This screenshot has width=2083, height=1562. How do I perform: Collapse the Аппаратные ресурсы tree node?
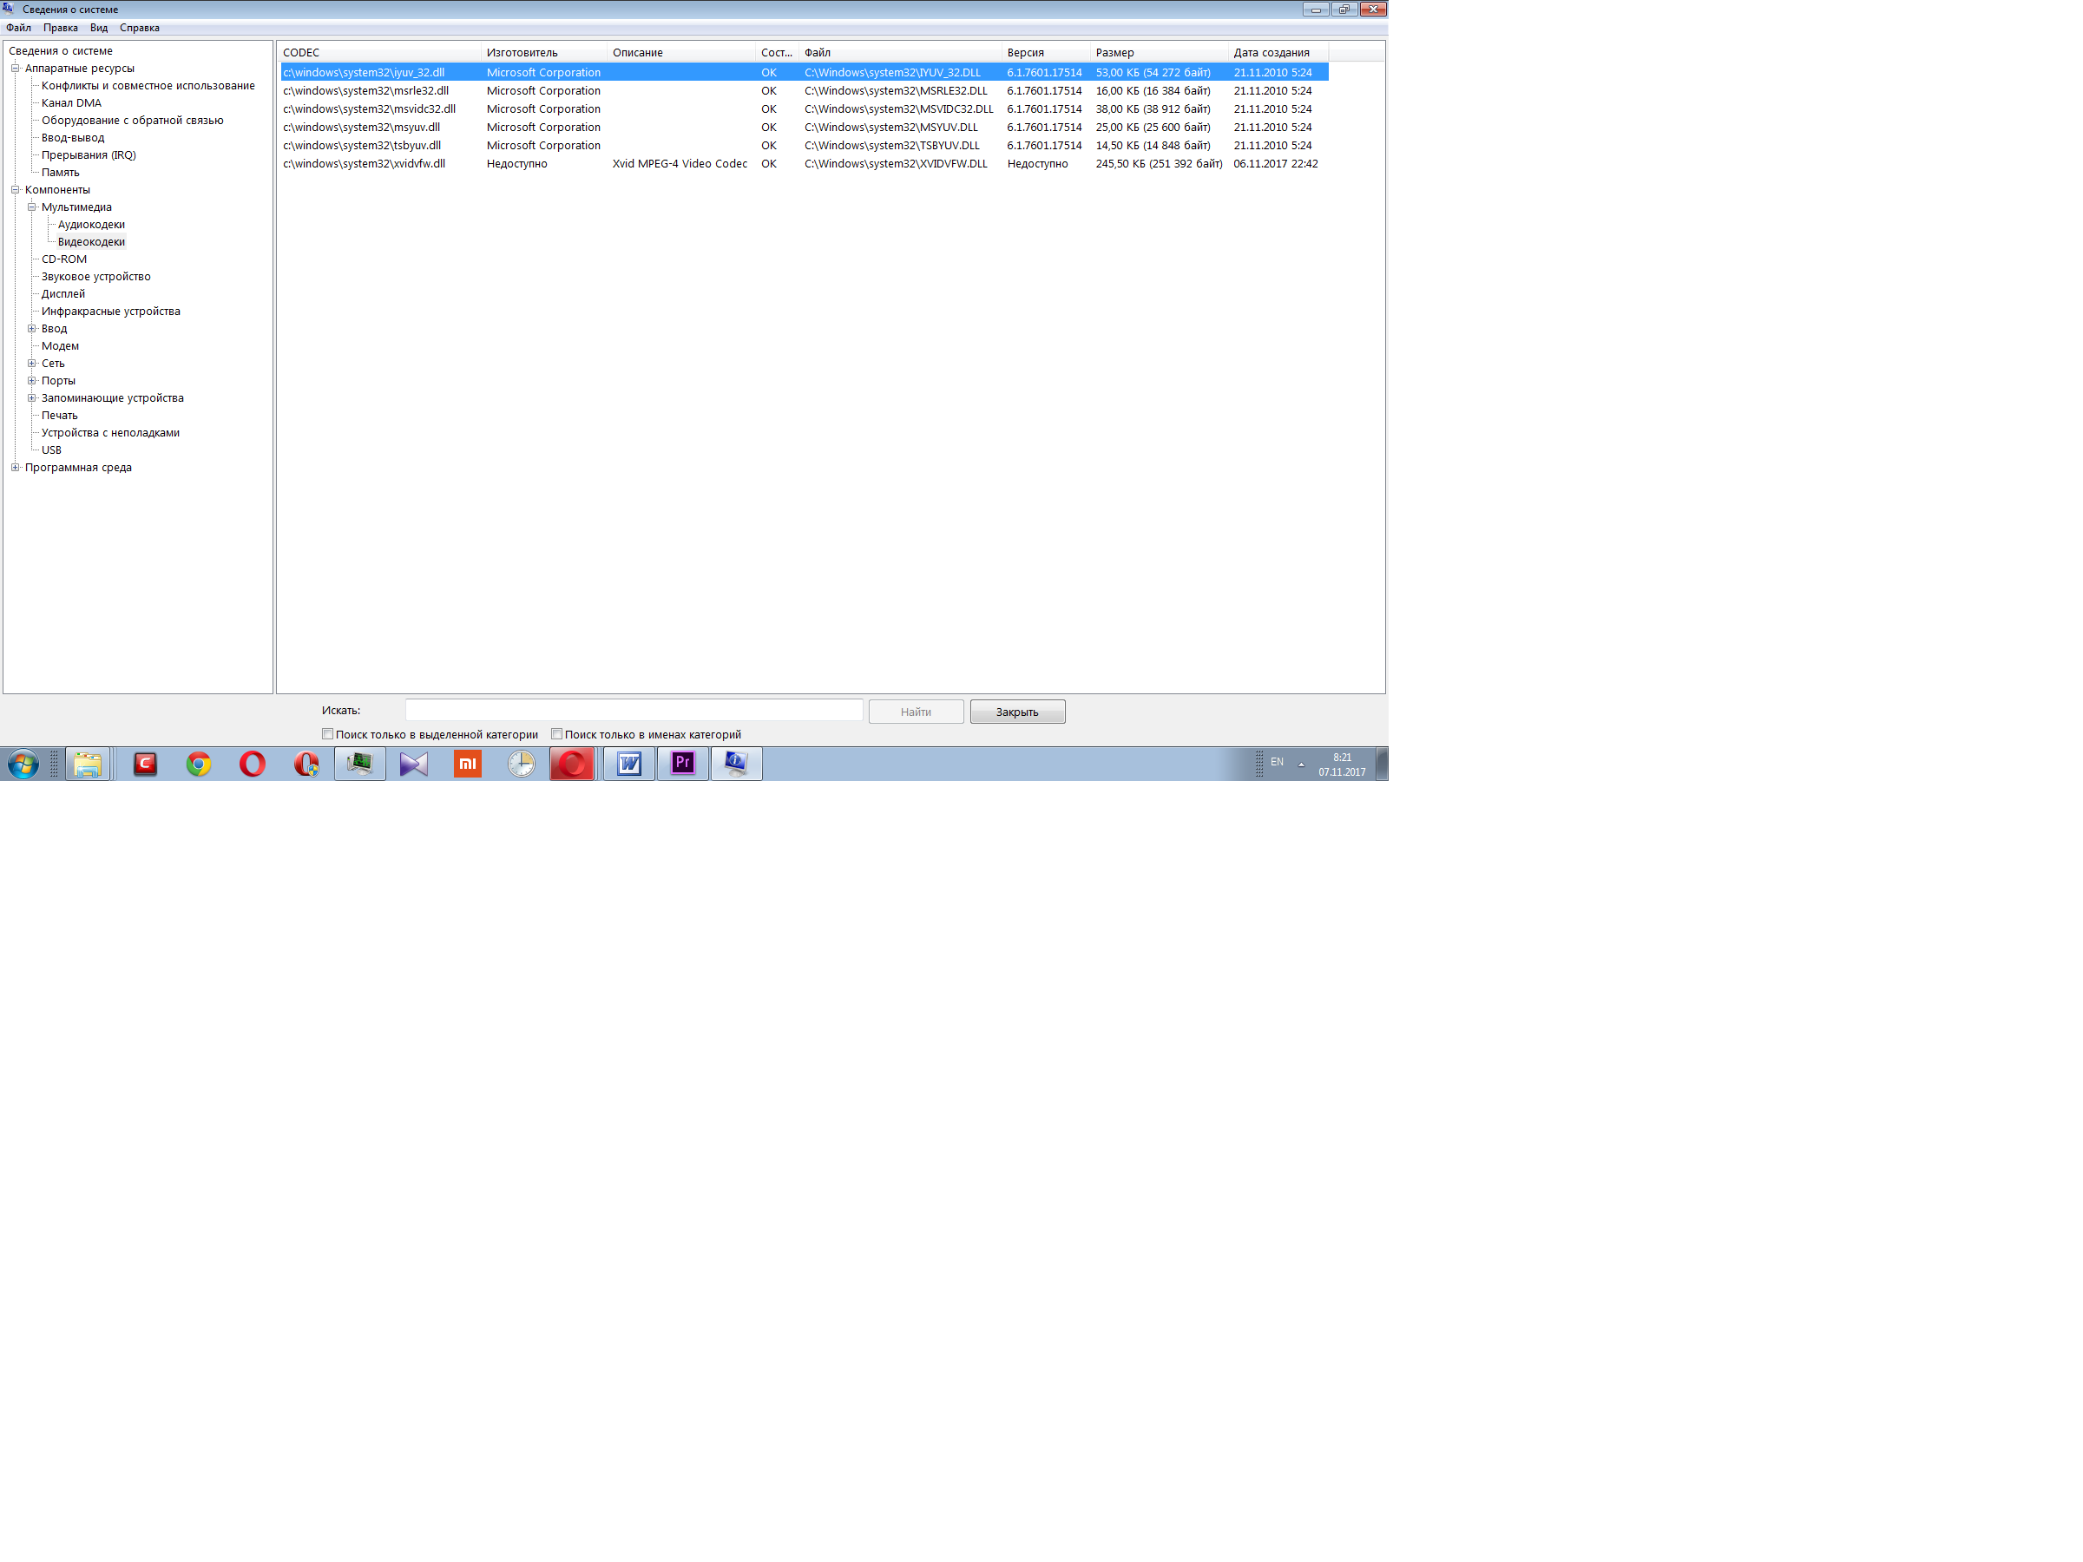[15, 69]
